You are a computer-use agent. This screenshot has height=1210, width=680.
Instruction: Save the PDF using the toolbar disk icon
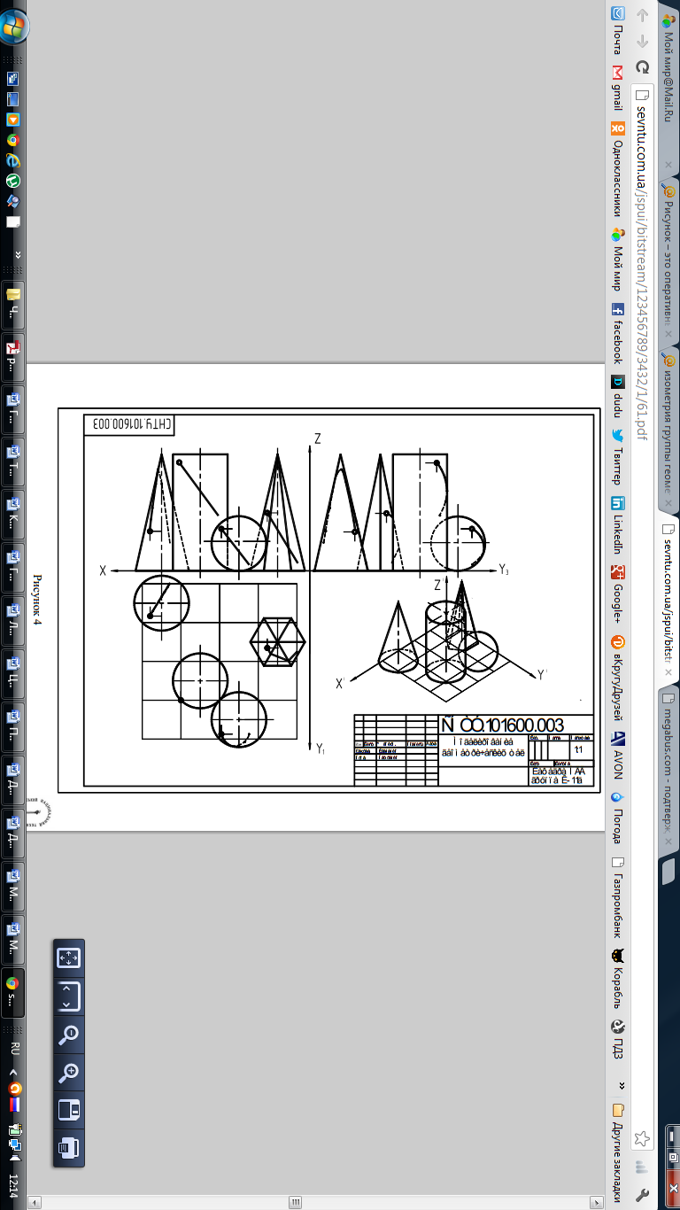[69, 1111]
